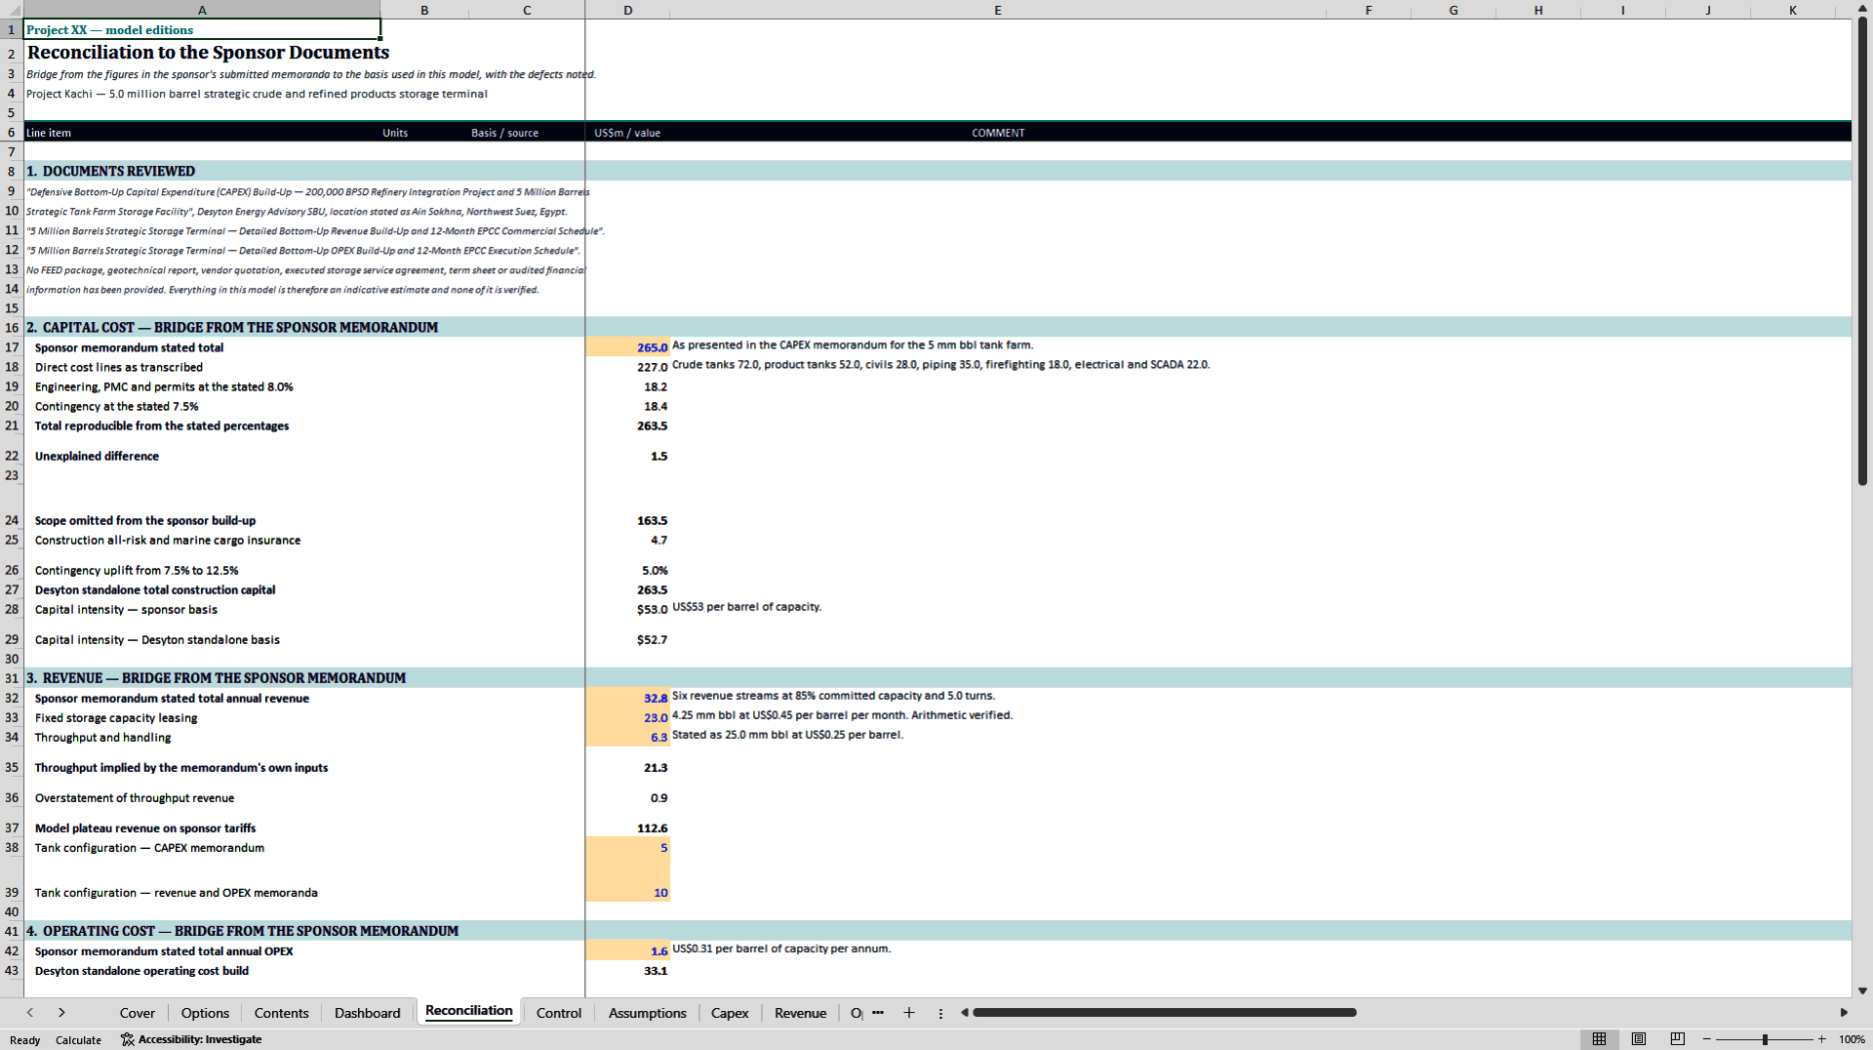Click the '4. OPERATING COST' section heading
This screenshot has height=1050, width=1873.
click(242, 930)
